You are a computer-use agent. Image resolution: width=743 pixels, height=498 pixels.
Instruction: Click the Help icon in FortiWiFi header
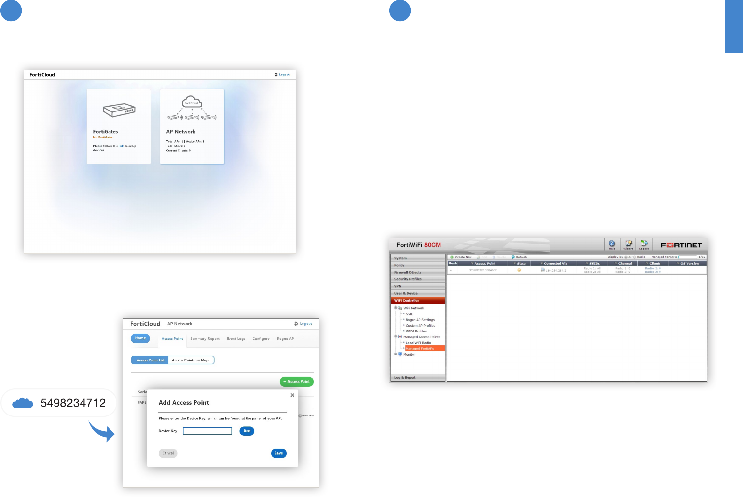pyautogui.click(x=612, y=245)
